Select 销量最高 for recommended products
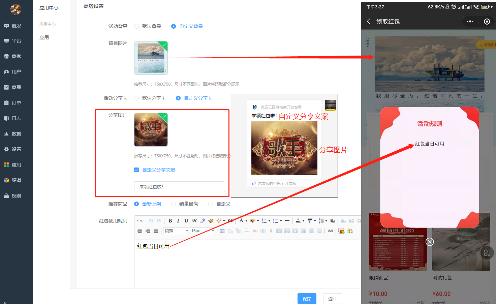The height and width of the screenshot is (304, 496). (x=174, y=204)
